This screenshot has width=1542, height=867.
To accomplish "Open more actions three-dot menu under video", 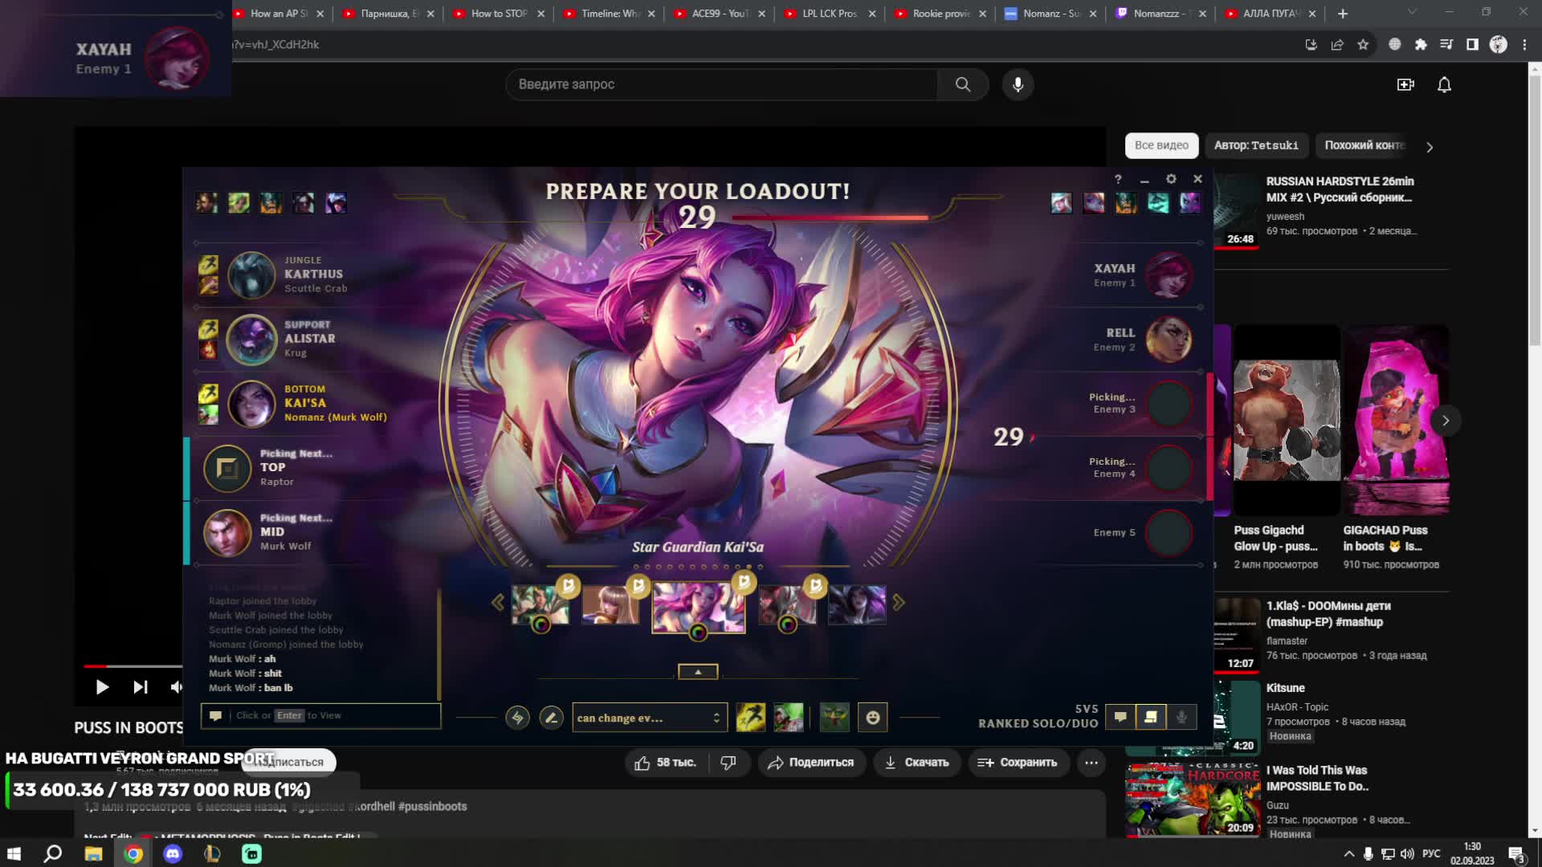I will [1091, 763].
